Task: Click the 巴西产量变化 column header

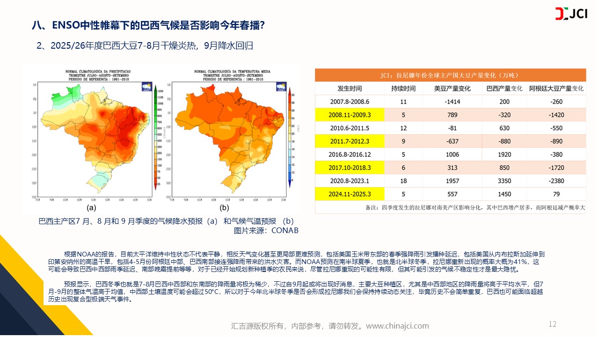Action: coord(504,88)
